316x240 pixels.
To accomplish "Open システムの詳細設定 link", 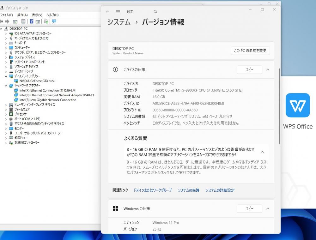I will click(220, 190).
